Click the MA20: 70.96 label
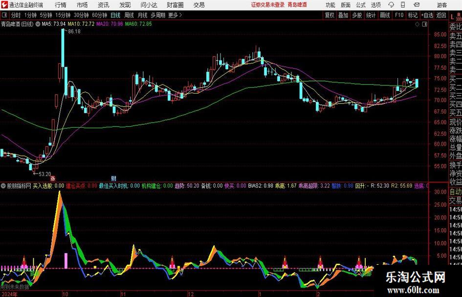This screenshot has height=297, width=462. click(x=110, y=24)
